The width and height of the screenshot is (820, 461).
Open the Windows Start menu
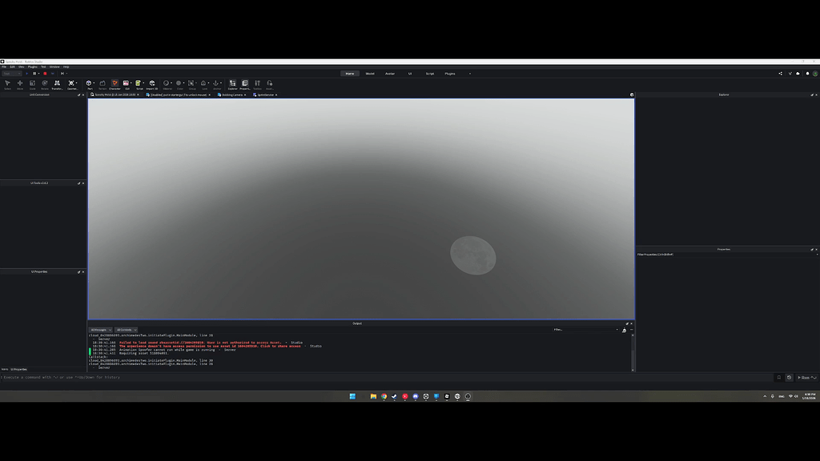pyautogui.click(x=352, y=396)
